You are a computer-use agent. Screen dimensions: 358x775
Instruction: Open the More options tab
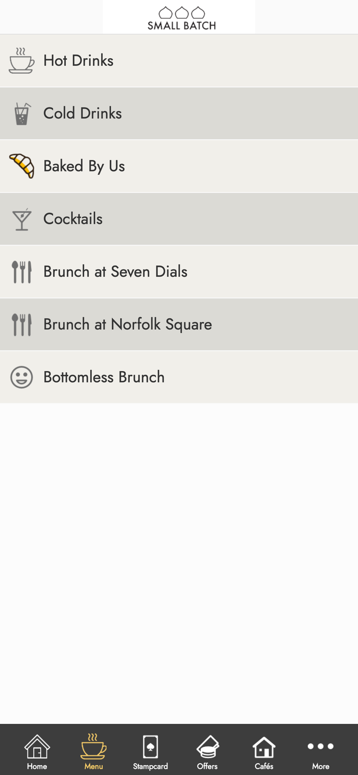coord(320,752)
